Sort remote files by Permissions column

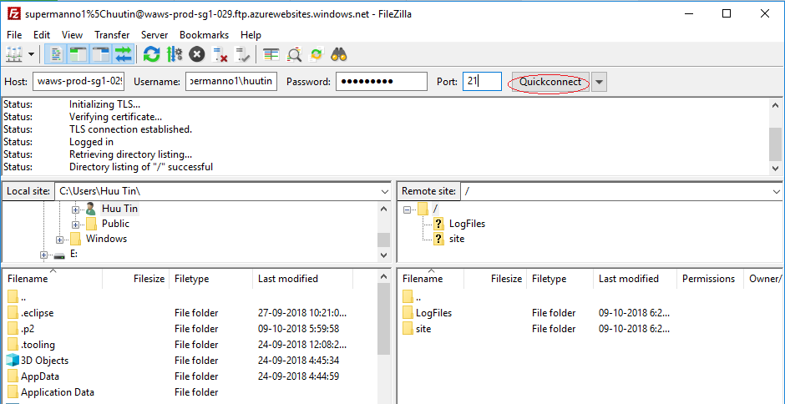709,279
